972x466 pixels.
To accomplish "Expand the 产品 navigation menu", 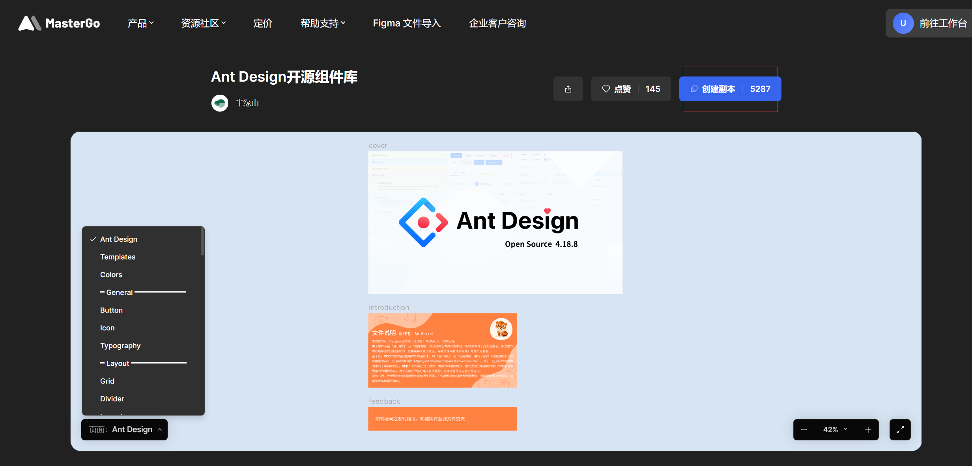I will point(140,23).
